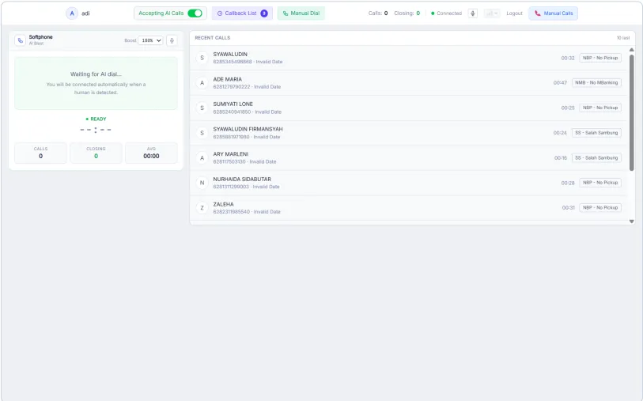Click the 'A' avatar beside ARY MARLENI
This screenshot has width=643, height=401.
click(202, 158)
